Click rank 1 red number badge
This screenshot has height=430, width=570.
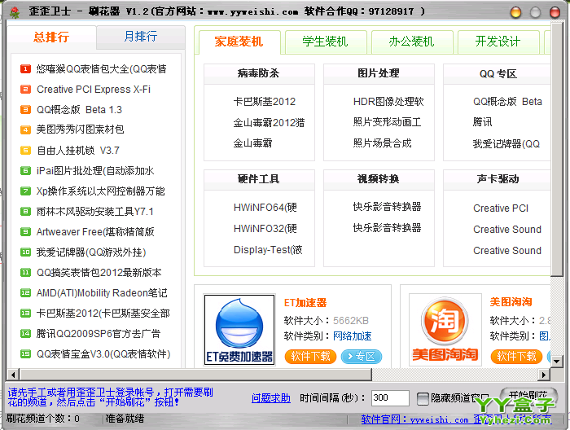point(26,68)
